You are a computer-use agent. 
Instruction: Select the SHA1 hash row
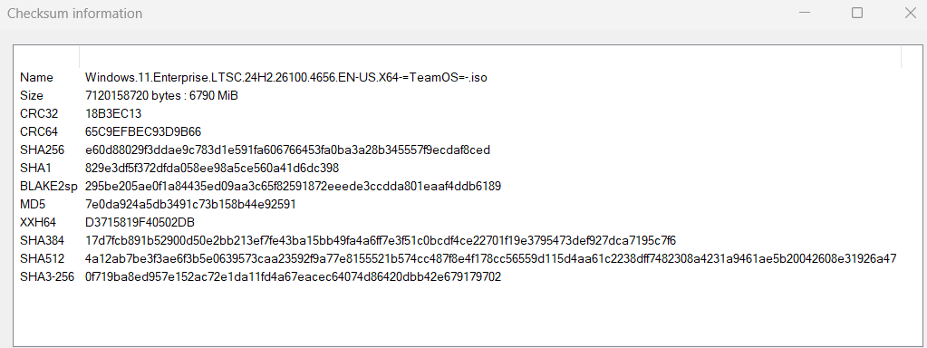(x=457, y=169)
